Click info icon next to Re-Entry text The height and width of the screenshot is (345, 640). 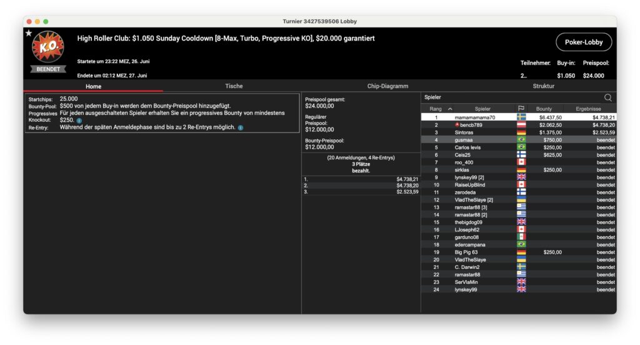241,127
